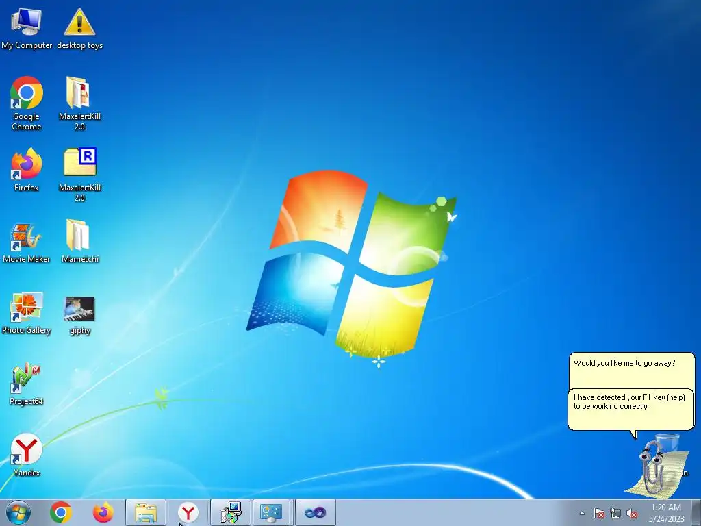Launch Firefox from the taskbar

point(103,512)
